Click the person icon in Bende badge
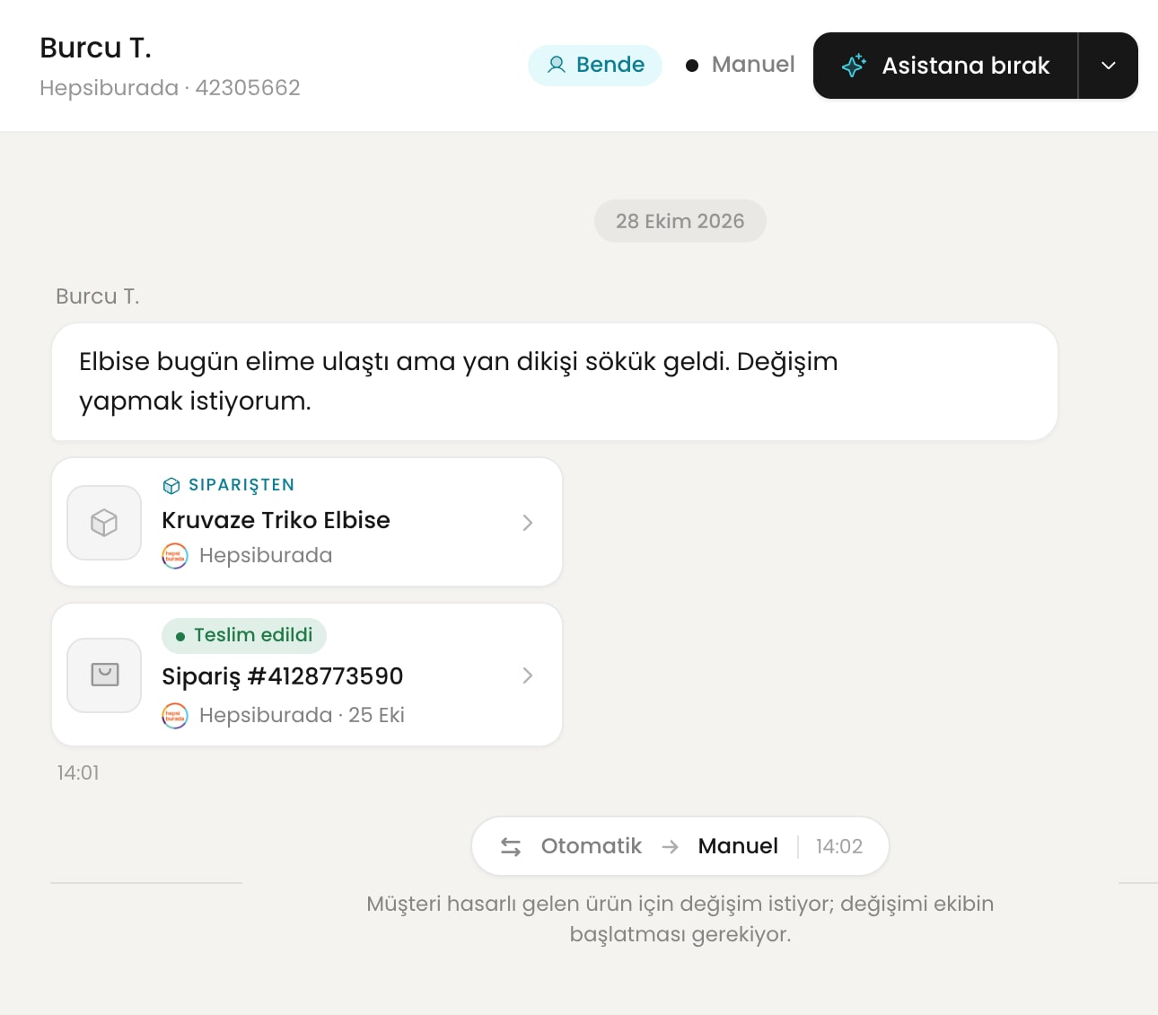Viewport: 1158px width, 1015px height. [557, 65]
